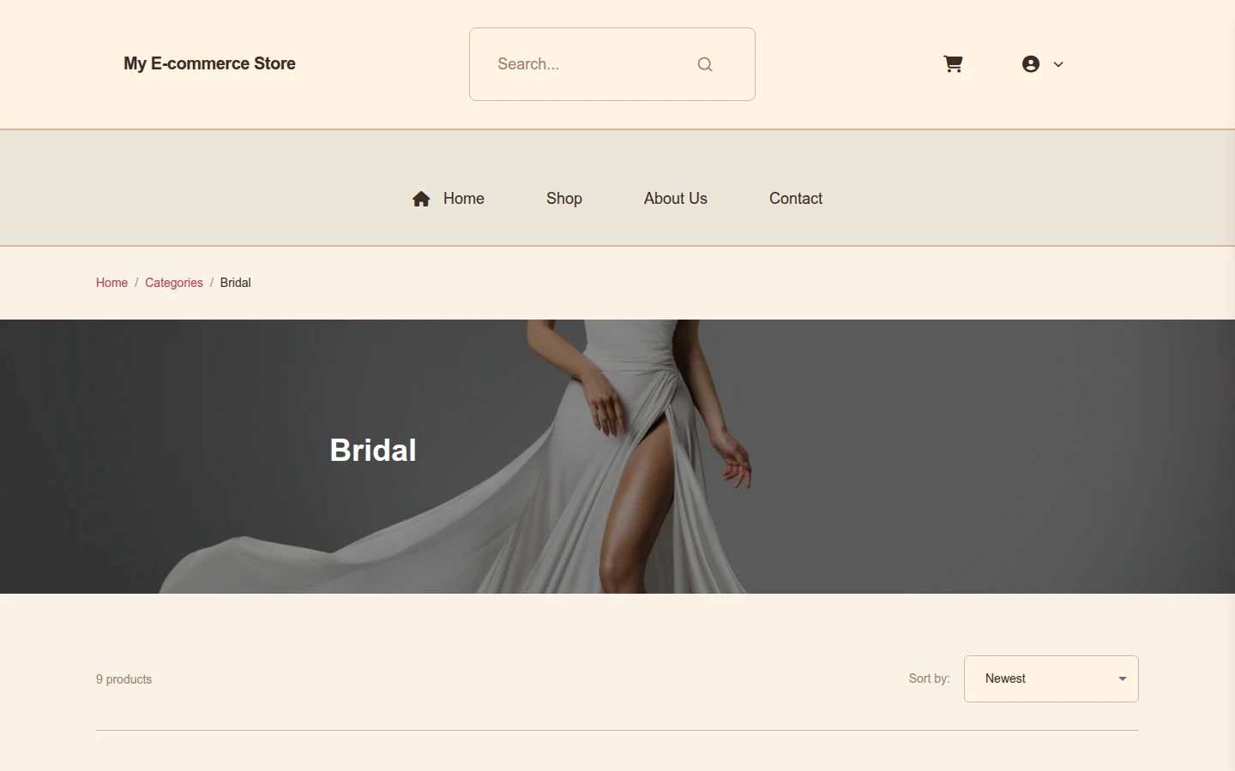Click the '9 products' count text
This screenshot has height=771, width=1235.
tap(124, 679)
